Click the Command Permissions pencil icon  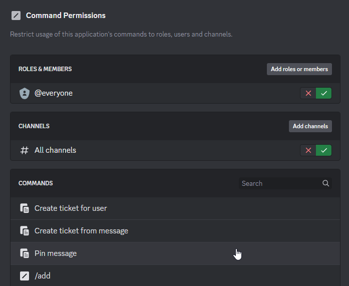[x=16, y=16]
